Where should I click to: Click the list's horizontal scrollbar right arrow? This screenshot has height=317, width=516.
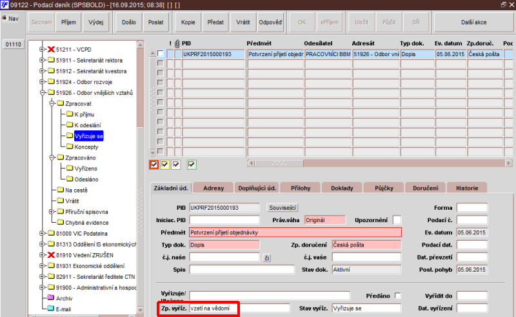509,163
